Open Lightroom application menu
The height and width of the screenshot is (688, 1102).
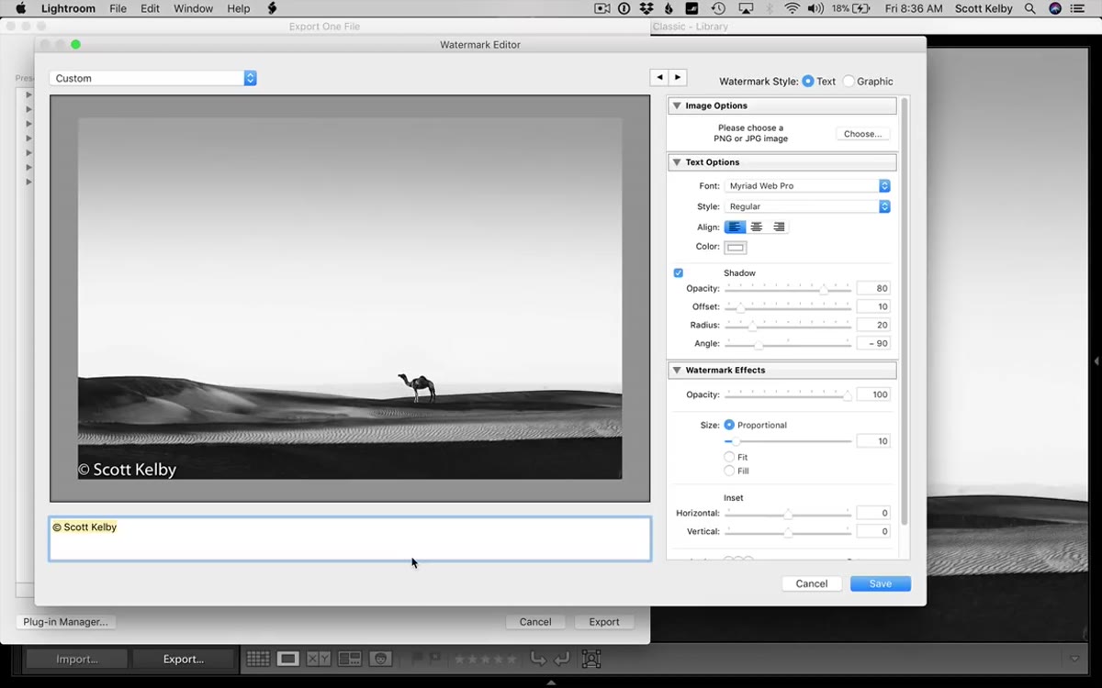[x=68, y=8]
